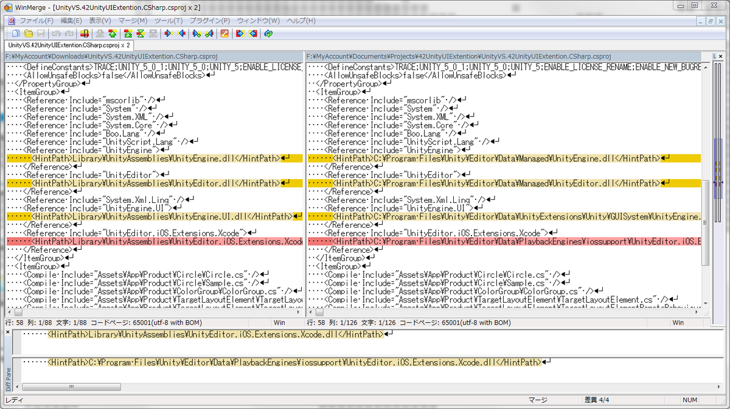Select right Managed¥UnityEditor.dll HintPath line
Viewport: 730px width, 409px height.
click(x=504, y=183)
